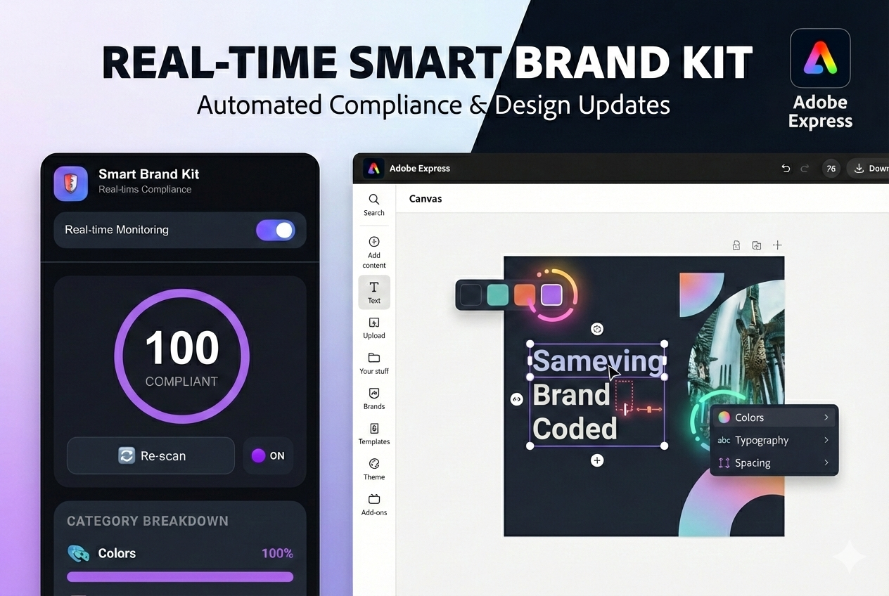
Task: Click the Colors category palette icon
Action: pyautogui.click(x=78, y=553)
